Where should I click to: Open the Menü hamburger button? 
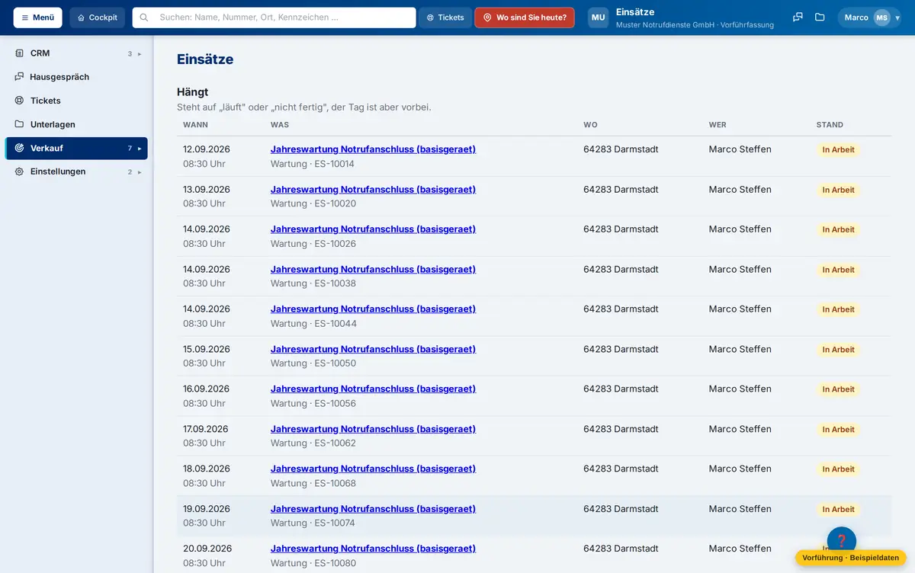point(38,18)
